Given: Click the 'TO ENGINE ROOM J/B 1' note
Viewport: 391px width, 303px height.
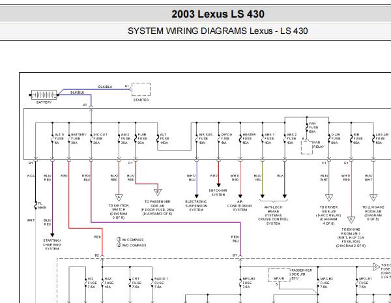Looking at the screenshot, I should pos(351,237).
